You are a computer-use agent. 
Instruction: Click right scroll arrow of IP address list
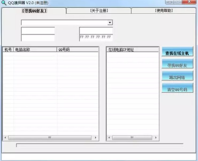156,138
